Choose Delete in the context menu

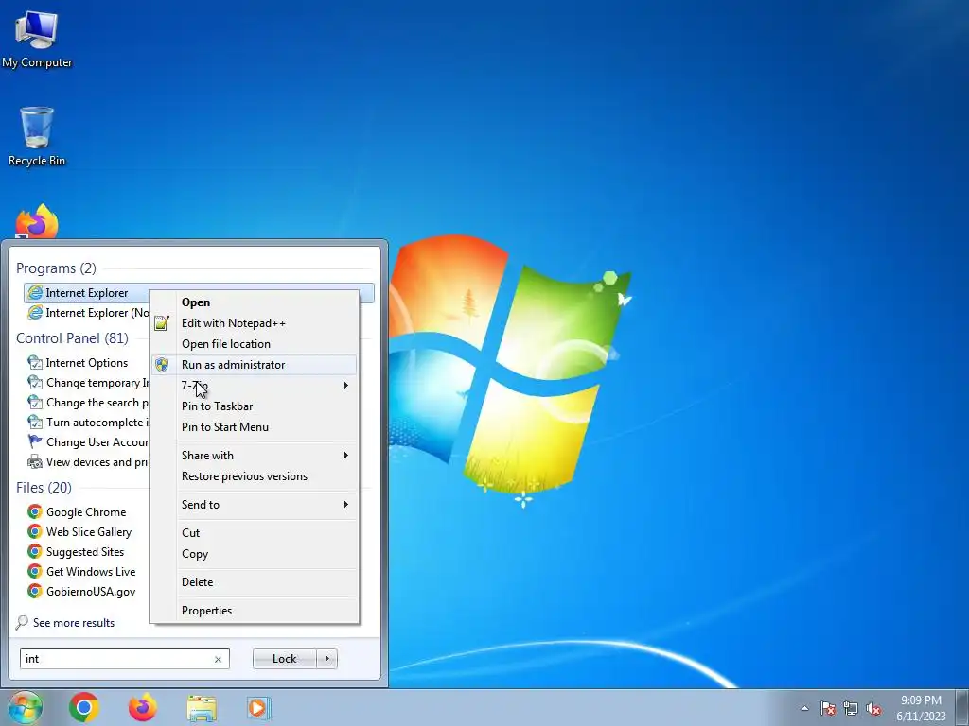click(x=254, y=581)
